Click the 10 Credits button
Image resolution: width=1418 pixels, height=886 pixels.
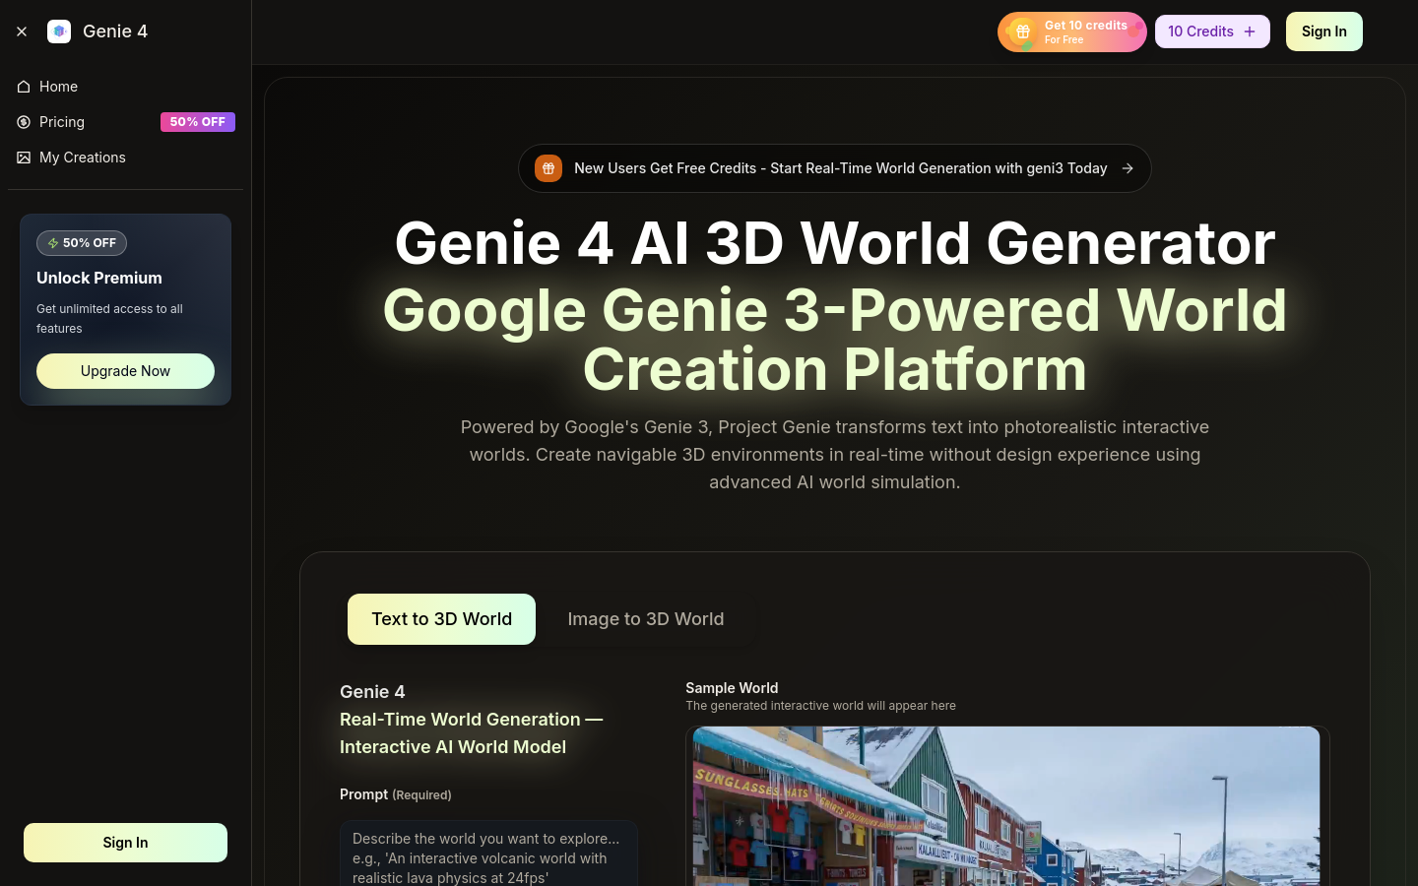click(x=1212, y=32)
